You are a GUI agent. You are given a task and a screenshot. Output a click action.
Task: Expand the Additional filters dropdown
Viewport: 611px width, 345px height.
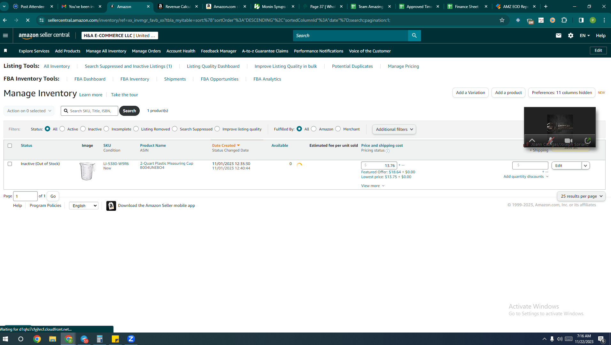click(x=394, y=129)
